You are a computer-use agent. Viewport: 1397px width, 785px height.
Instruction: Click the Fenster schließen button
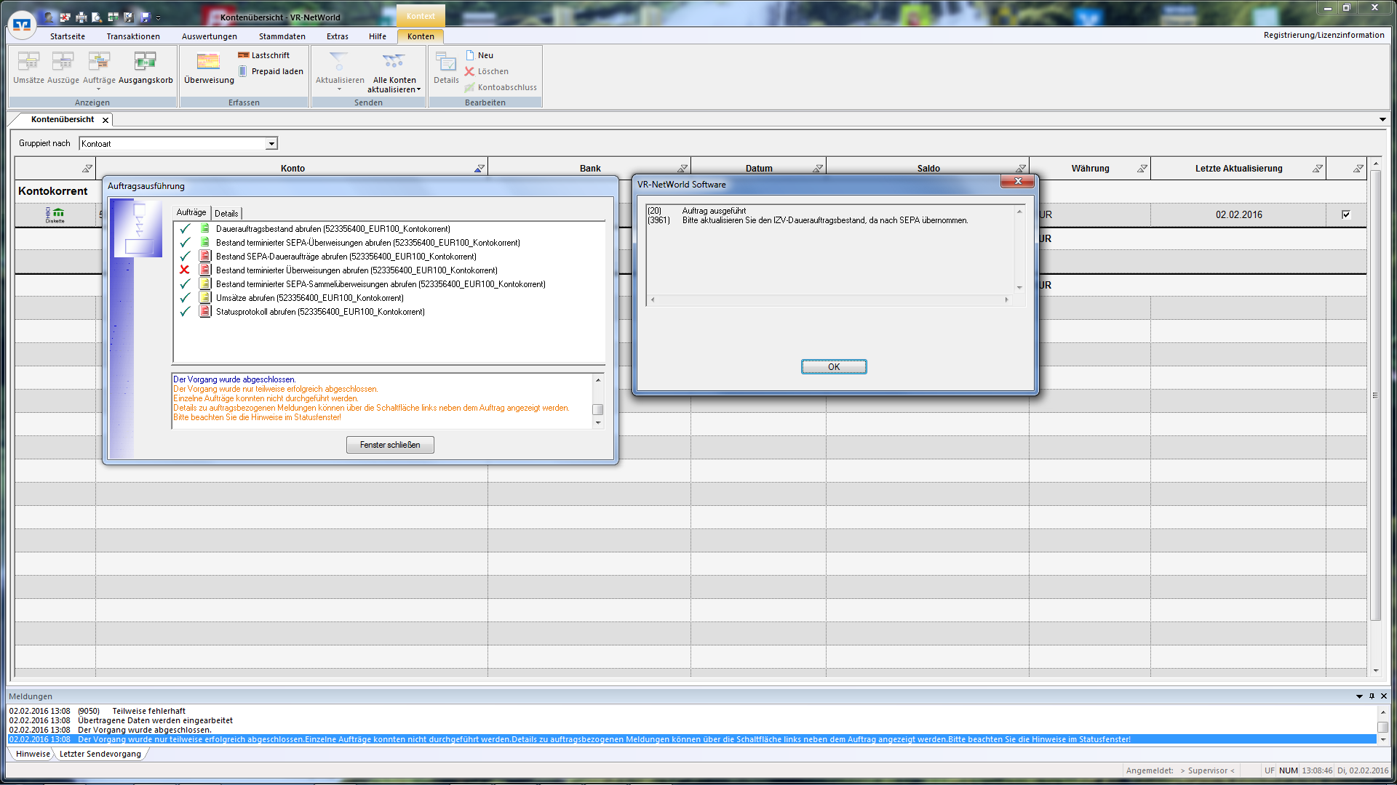[x=390, y=445]
